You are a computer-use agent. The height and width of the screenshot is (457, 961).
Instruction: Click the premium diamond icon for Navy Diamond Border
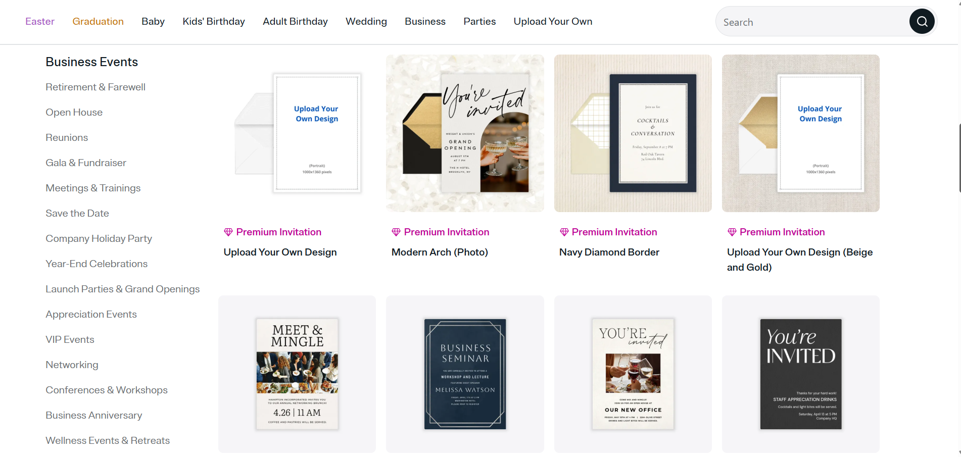(564, 232)
